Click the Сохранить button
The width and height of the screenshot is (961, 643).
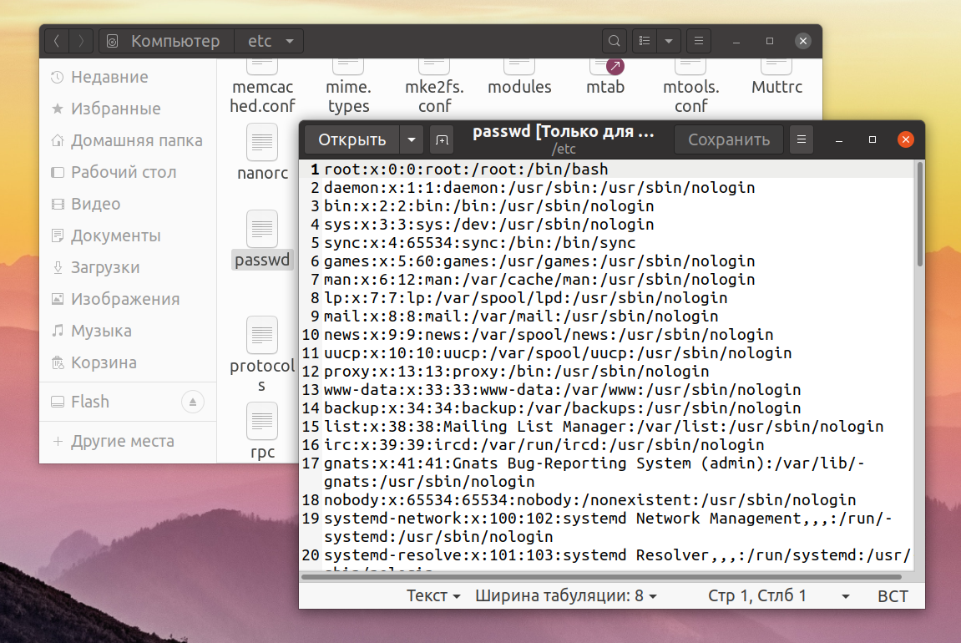click(729, 139)
